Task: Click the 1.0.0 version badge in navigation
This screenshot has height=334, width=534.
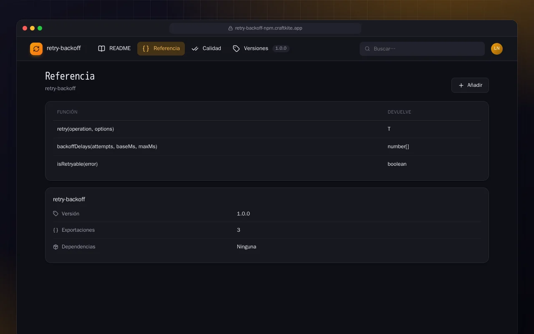Action: pyautogui.click(x=281, y=48)
